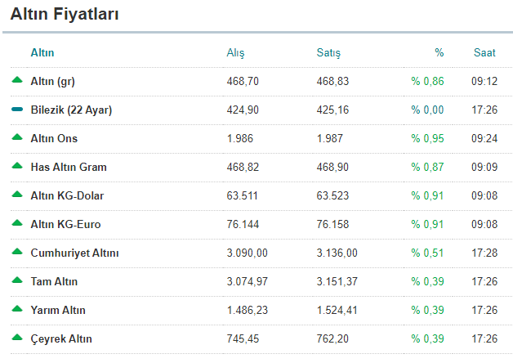Image resolution: width=513 pixels, height=363 pixels.
Task: Click the up arrow beside Has Altın Gram
Action: coord(17,166)
